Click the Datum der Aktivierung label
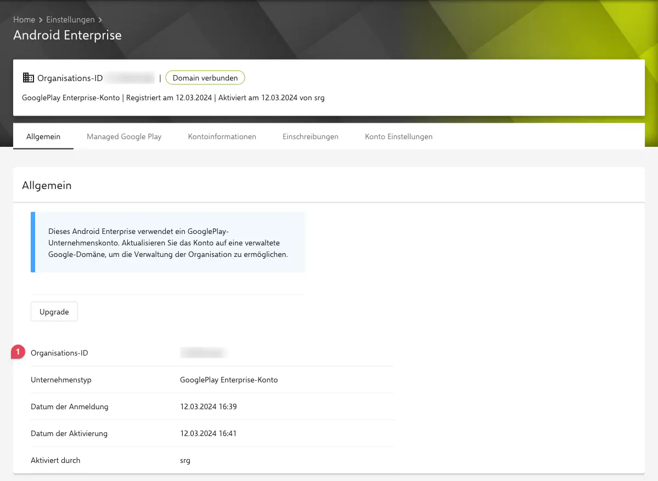658x481 pixels. 69,433
